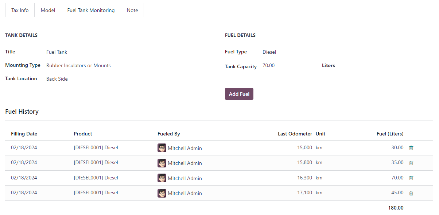Sort fuel history by Product column

point(83,134)
